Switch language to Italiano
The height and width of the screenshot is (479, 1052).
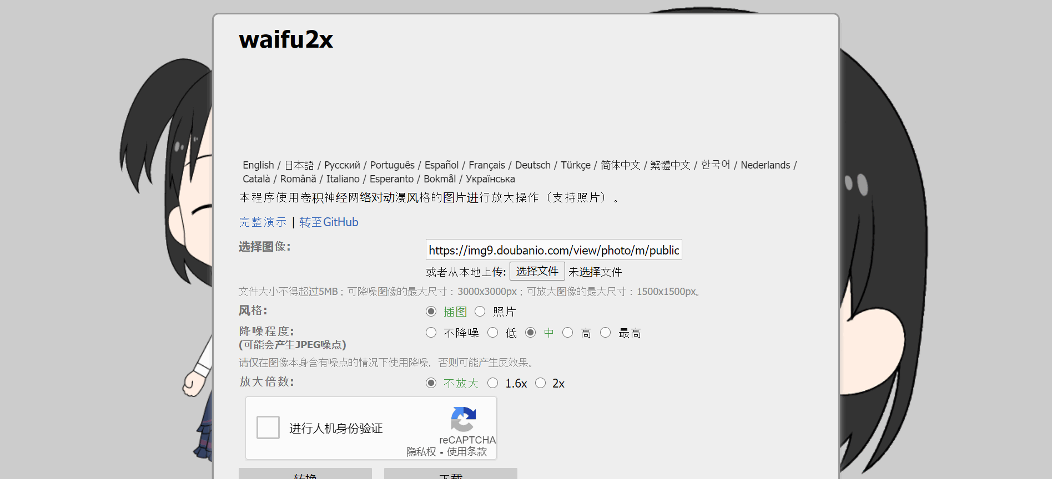point(343,179)
